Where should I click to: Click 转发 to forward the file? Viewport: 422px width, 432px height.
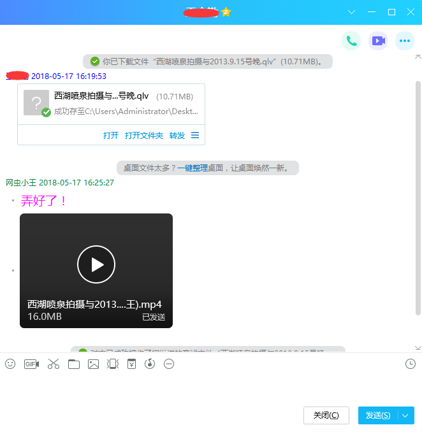coord(177,135)
